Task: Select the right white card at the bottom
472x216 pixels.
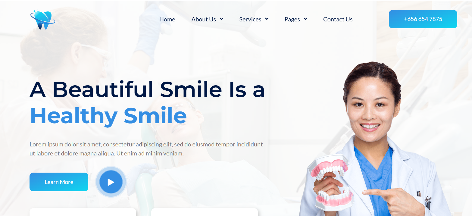Action: tap(205, 212)
